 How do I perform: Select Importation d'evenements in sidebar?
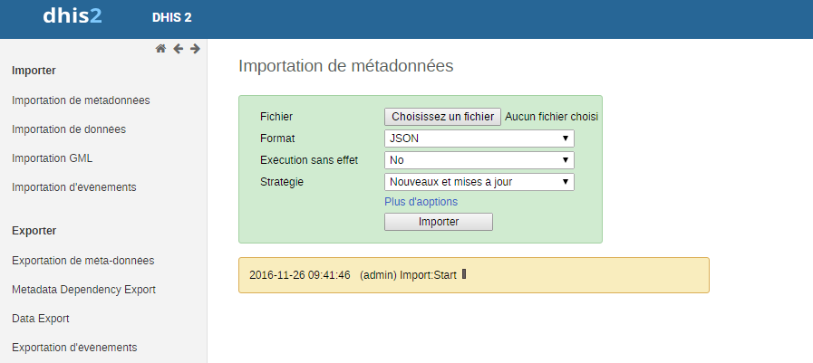pos(74,187)
